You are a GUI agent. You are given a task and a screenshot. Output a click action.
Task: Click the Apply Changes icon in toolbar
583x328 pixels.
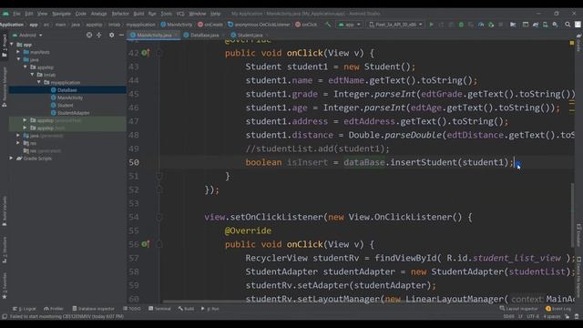pyautogui.click(x=441, y=25)
